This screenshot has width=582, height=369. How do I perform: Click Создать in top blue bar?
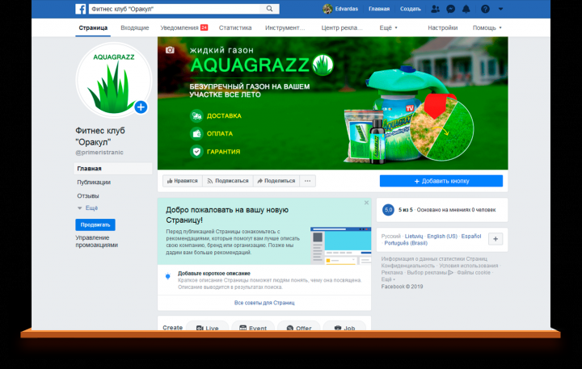point(410,9)
